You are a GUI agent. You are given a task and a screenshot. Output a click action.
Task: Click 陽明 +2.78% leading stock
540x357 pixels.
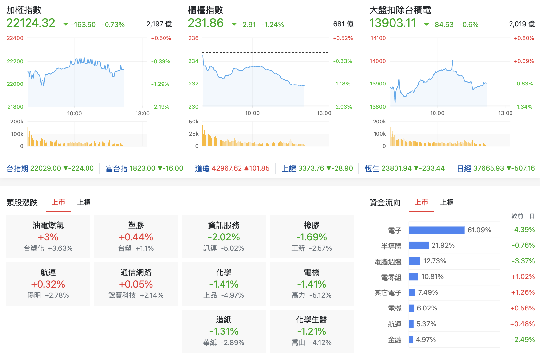(x=48, y=295)
